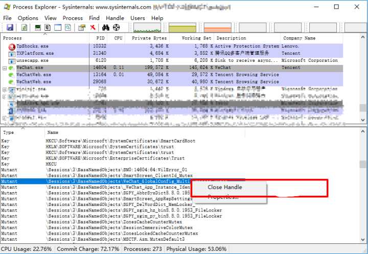Viewport: 368px width, 254px height.
Task: Click the lower pane scrollbar down arrow
Action: click(x=363, y=240)
